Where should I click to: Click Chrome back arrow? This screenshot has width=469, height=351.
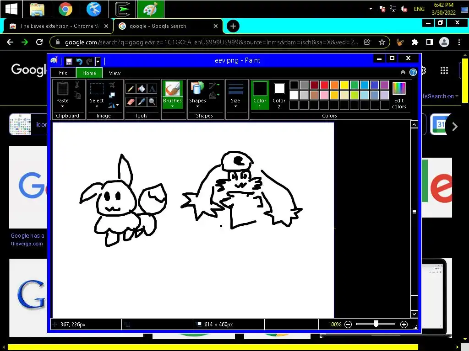tap(10, 42)
